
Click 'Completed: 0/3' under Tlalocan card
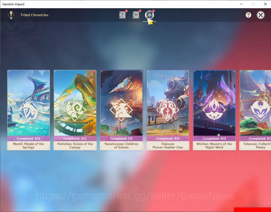point(168,139)
